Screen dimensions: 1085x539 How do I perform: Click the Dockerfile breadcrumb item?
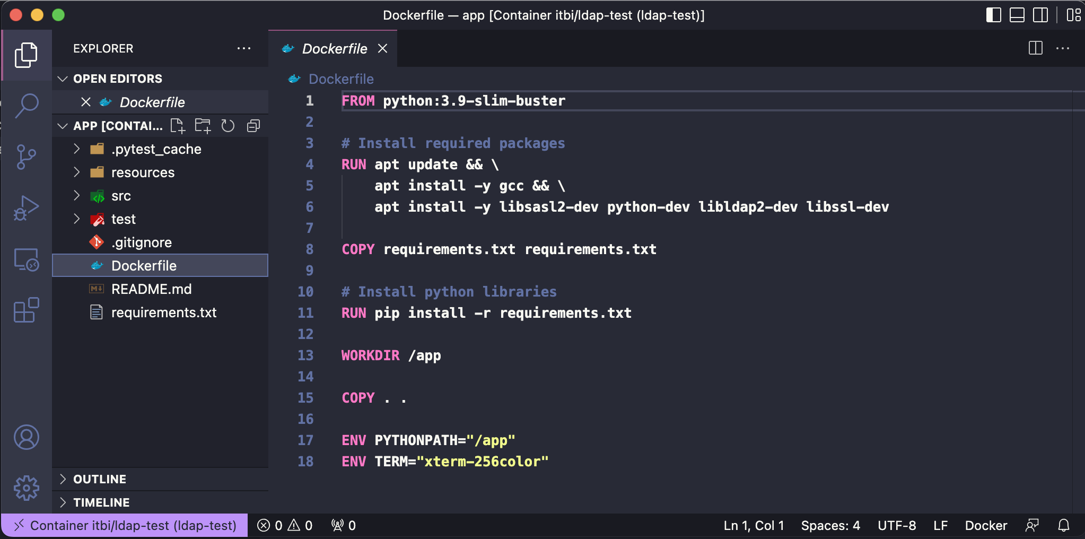coord(340,79)
